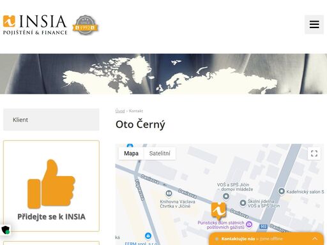The width and height of the screenshot is (327, 245).
Task: Click the purple Puristický dům pin
Action: [x=249, y=224]
